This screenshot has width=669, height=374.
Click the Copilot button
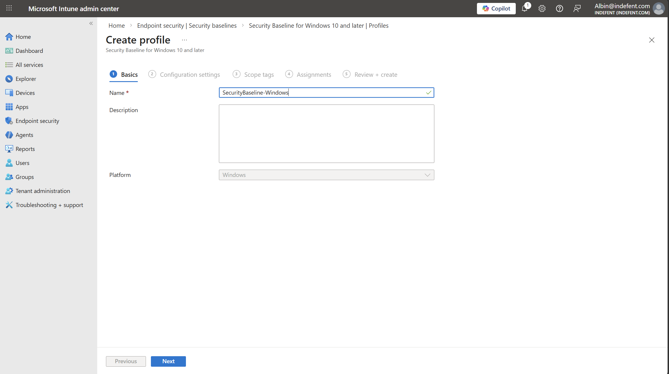496,8
